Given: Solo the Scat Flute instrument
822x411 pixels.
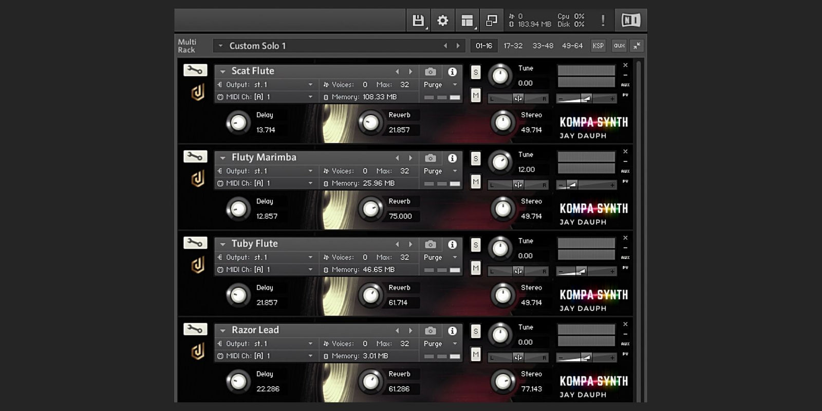Looking at the screenshot, I should tap(476, 72).
